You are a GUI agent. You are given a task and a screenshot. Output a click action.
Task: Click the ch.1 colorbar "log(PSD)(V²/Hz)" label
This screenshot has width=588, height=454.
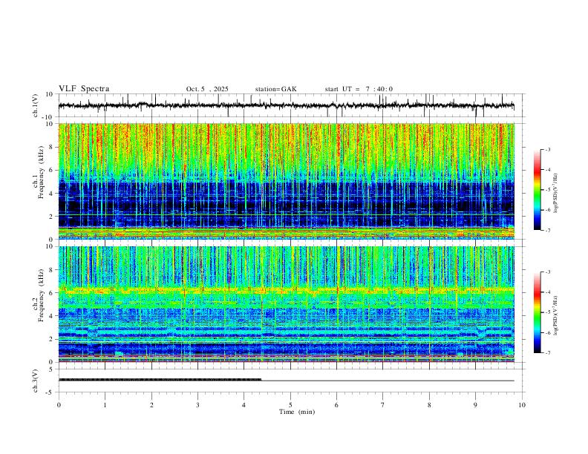(x=556, y=193)
